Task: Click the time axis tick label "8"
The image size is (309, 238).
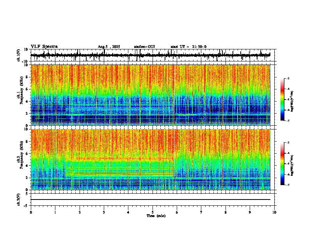Action: [x=226, y=212]
